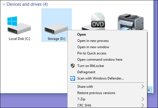Click the Storage (D:) label
Viewport: 158px width, 108px height.
coord(56,39)
